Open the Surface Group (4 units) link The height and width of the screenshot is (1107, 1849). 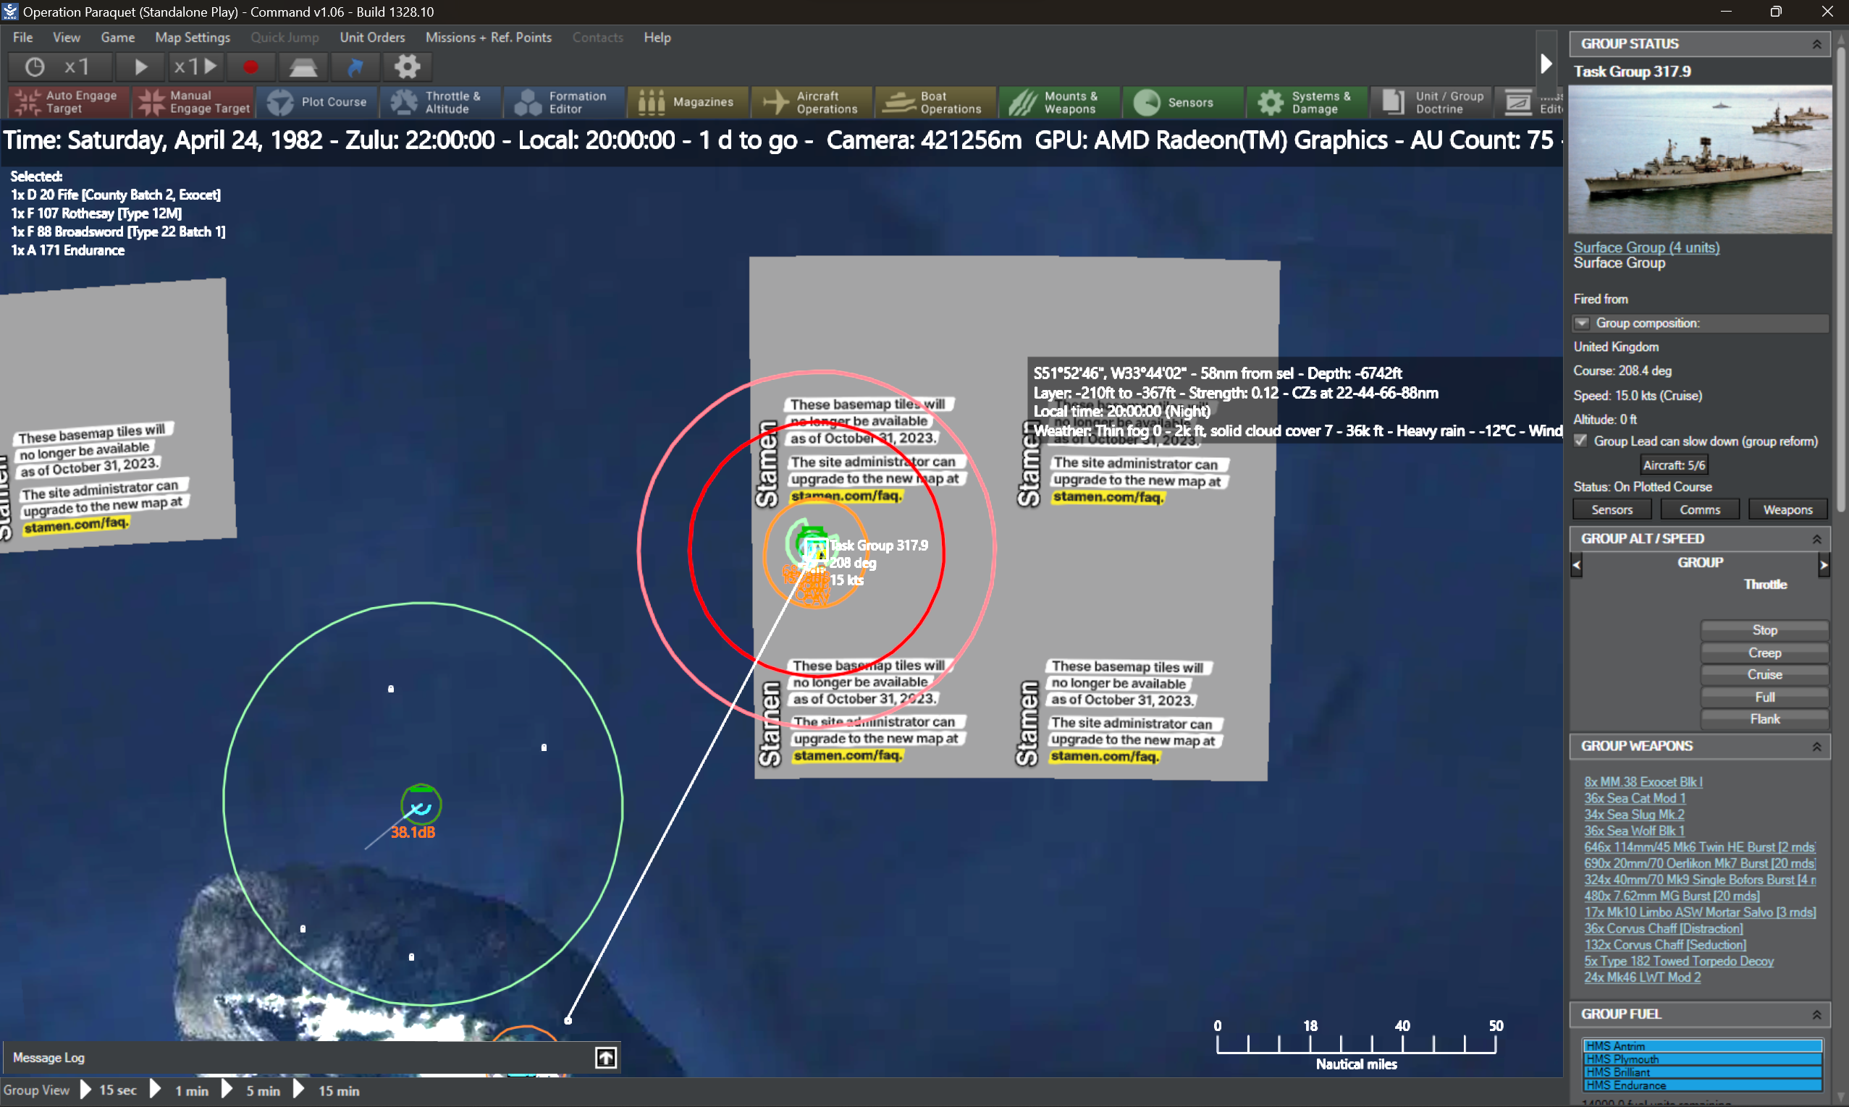[x=1646, y=247]
